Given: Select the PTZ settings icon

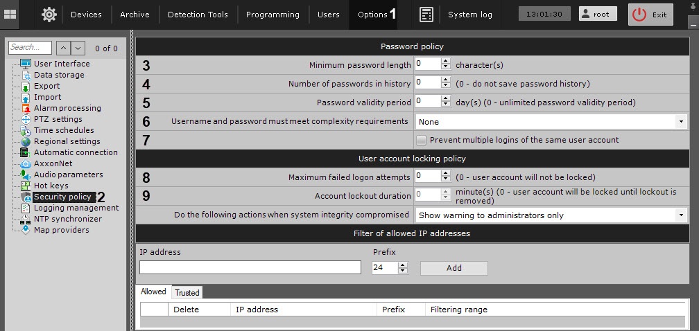Looking at the screenshot, I should pyautogui.click(x=26, y=119).
